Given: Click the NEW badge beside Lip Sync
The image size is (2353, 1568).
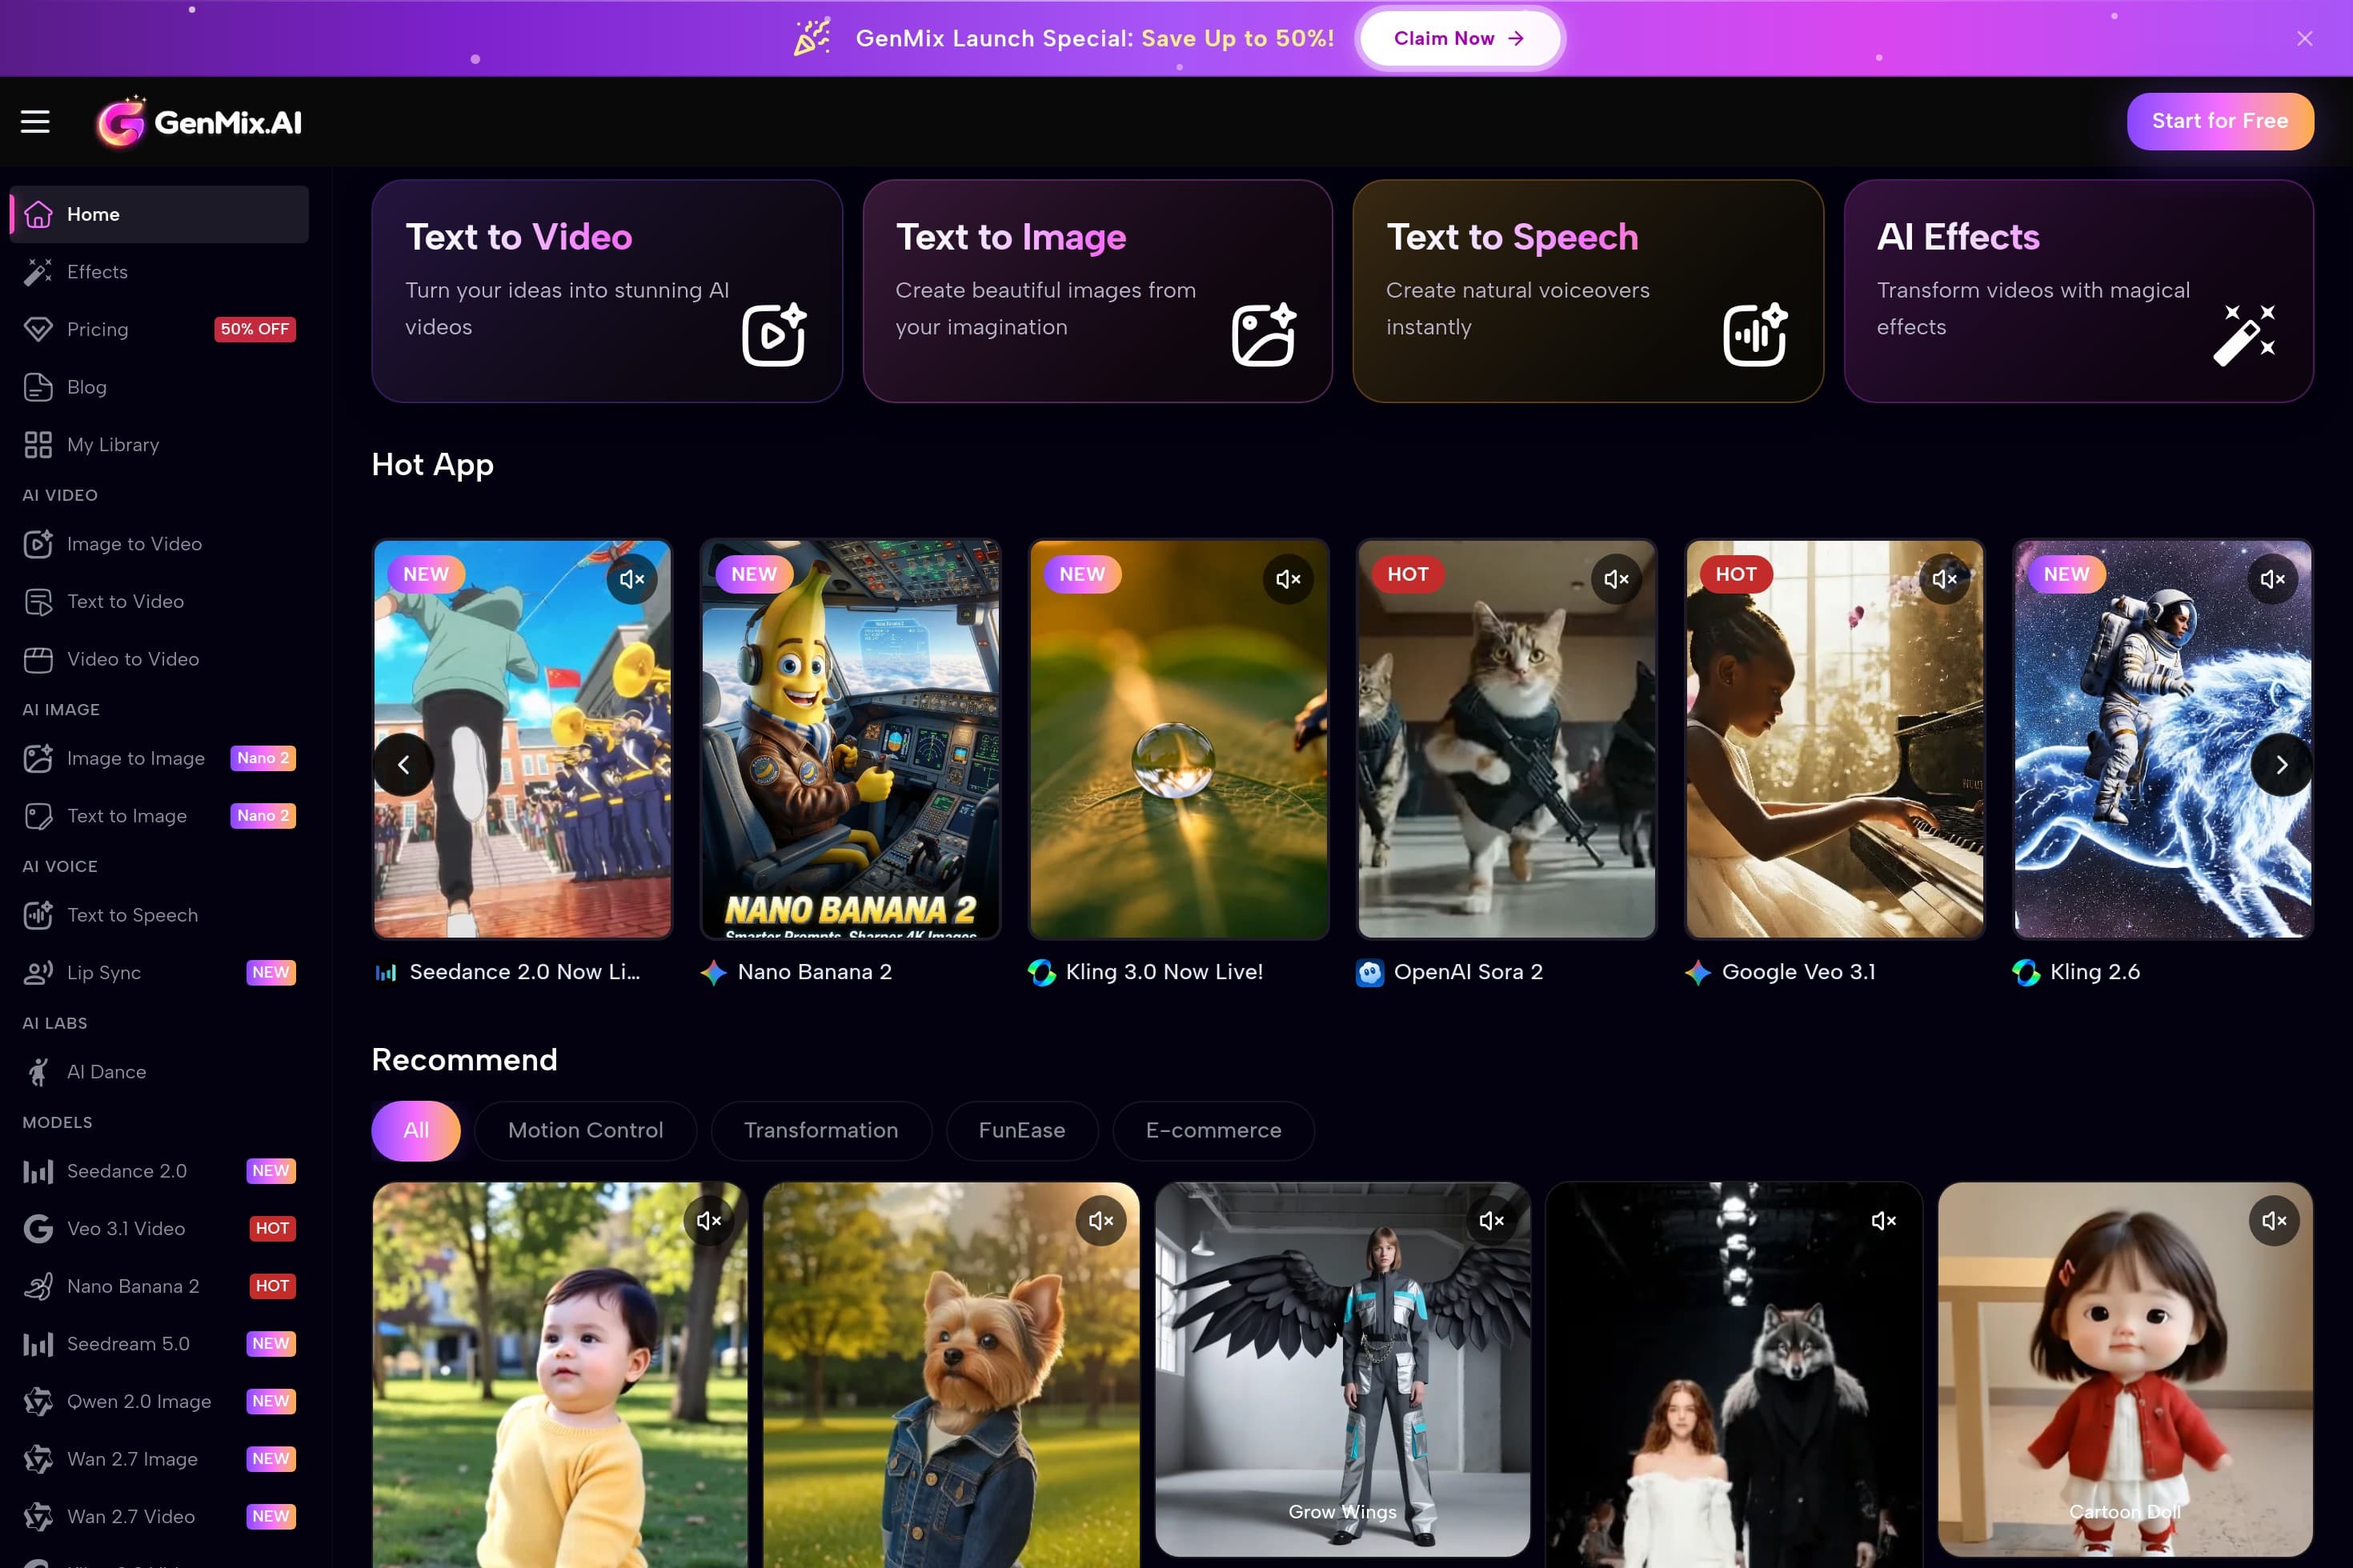Looking at the screenshot, I should (271, 973).
